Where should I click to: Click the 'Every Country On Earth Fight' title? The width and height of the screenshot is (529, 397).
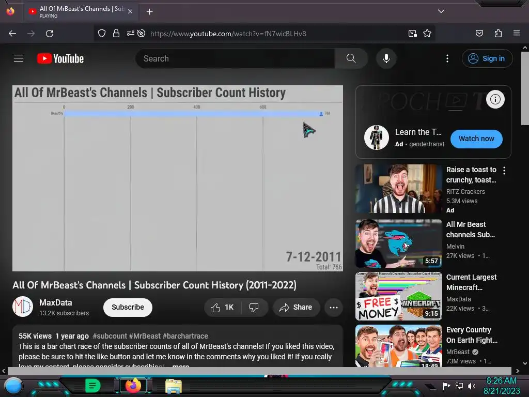pyautogui.click(x=472, y=335)
